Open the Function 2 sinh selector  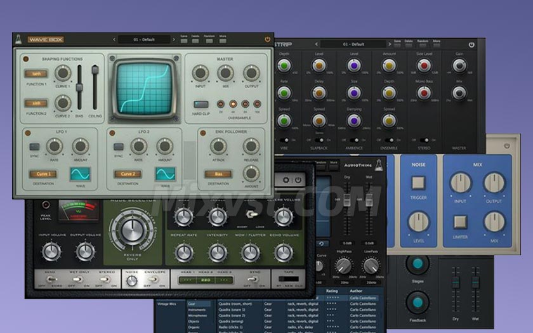36,103
